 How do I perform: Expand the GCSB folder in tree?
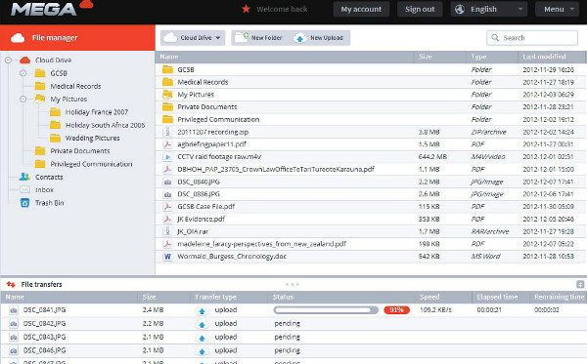click(23, 73)
